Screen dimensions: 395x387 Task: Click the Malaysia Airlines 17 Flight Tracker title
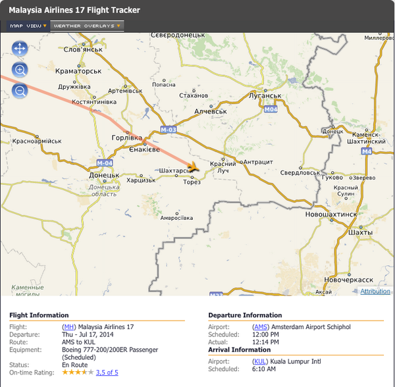(74, 10)
